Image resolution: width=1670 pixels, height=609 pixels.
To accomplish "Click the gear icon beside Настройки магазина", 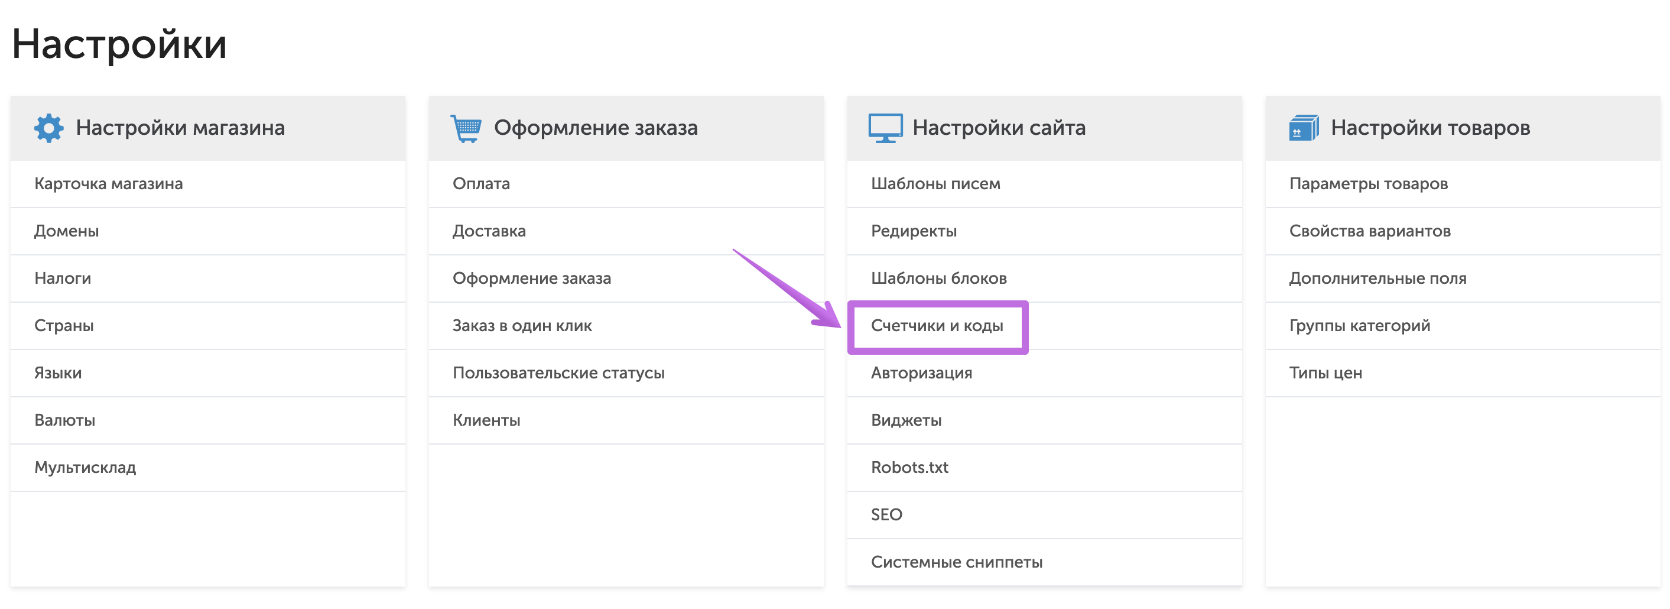I will point(48,128).
